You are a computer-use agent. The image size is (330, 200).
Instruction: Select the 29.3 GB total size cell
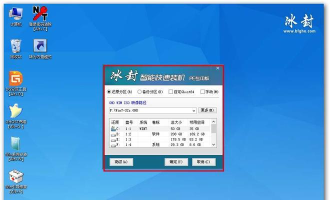tap(177, 145)
